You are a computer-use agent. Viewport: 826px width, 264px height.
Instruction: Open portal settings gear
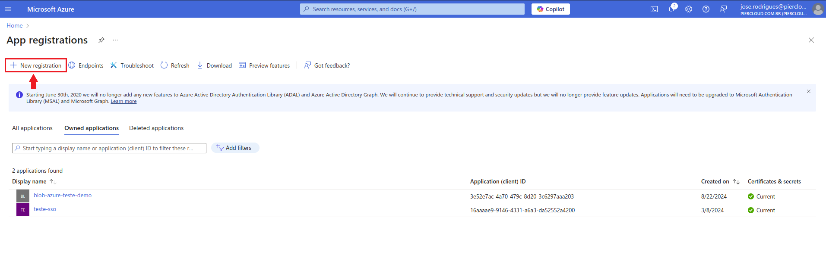(689, 9)
